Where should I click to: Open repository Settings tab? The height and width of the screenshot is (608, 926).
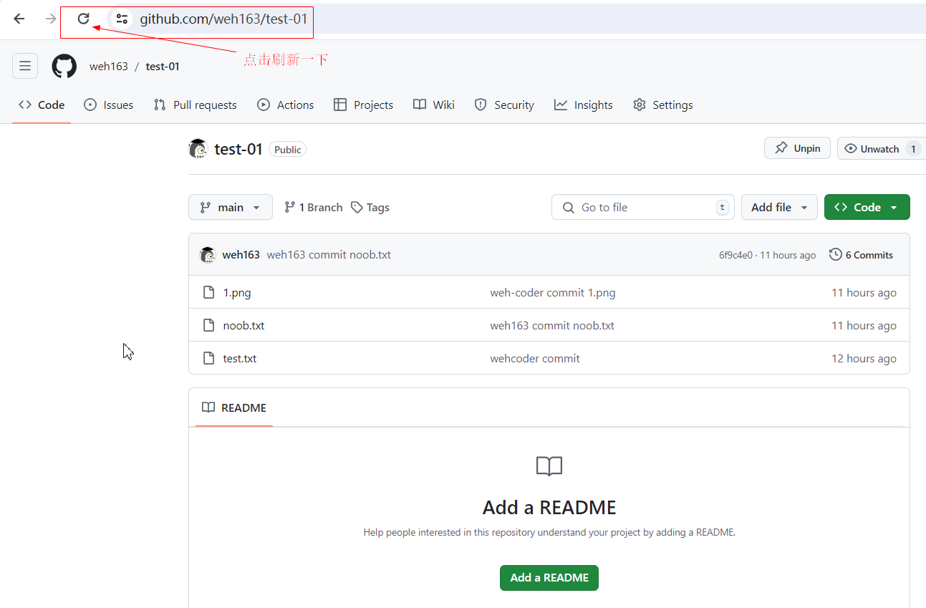coord(663,105)
